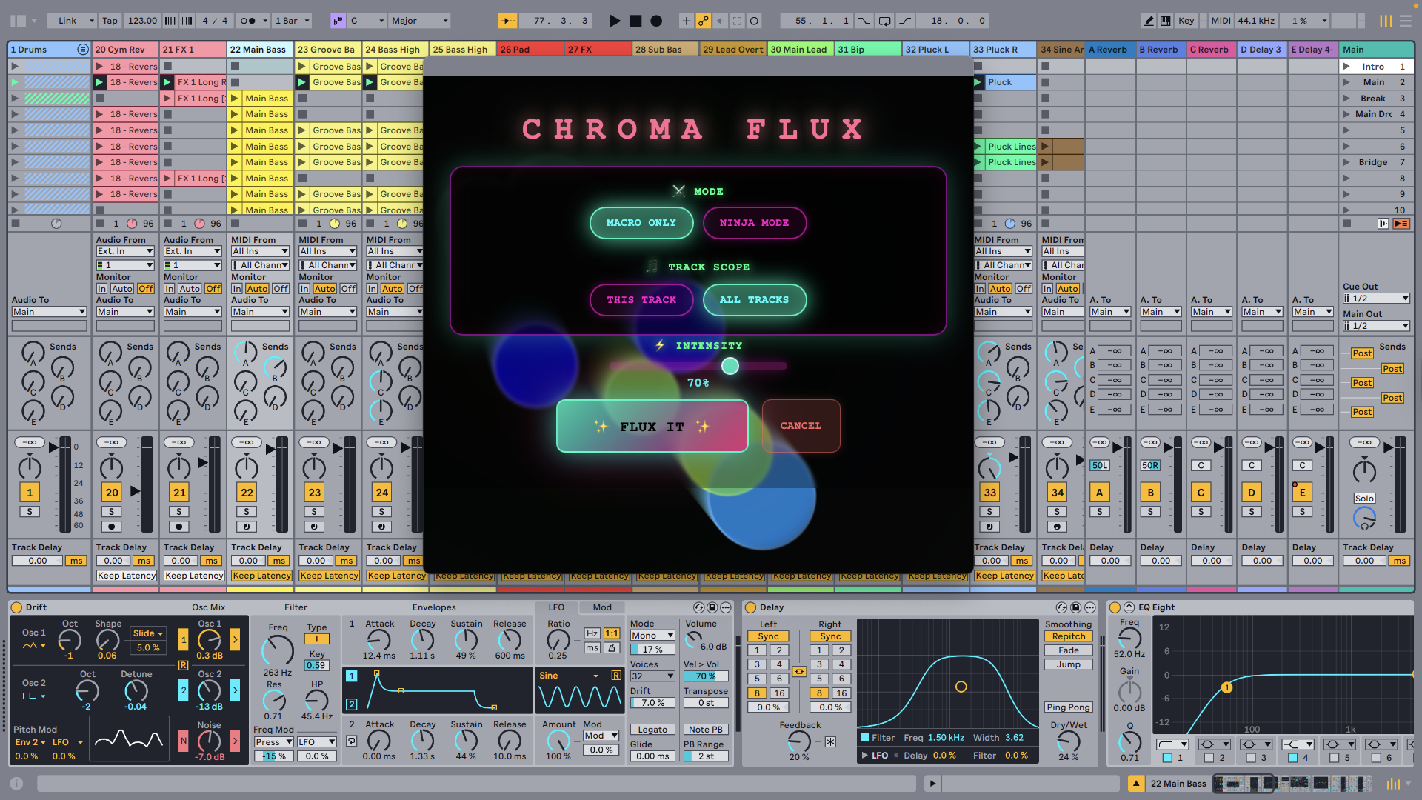Viewport: 1422px width, 800px height.
Task: Open the Drift voice Mode Mono dropdown
Action: tap(652, 636)
